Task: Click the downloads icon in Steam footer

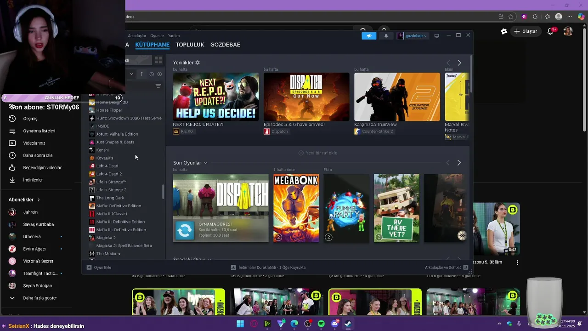Action: tap(233, 268)
